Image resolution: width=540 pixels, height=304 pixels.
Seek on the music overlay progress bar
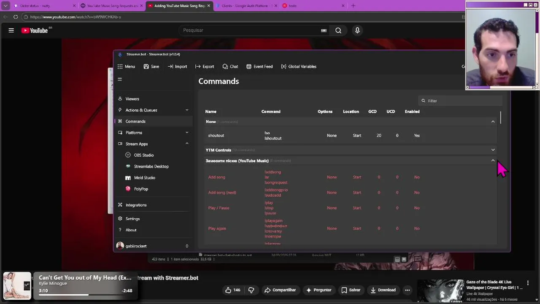point(86,295)
